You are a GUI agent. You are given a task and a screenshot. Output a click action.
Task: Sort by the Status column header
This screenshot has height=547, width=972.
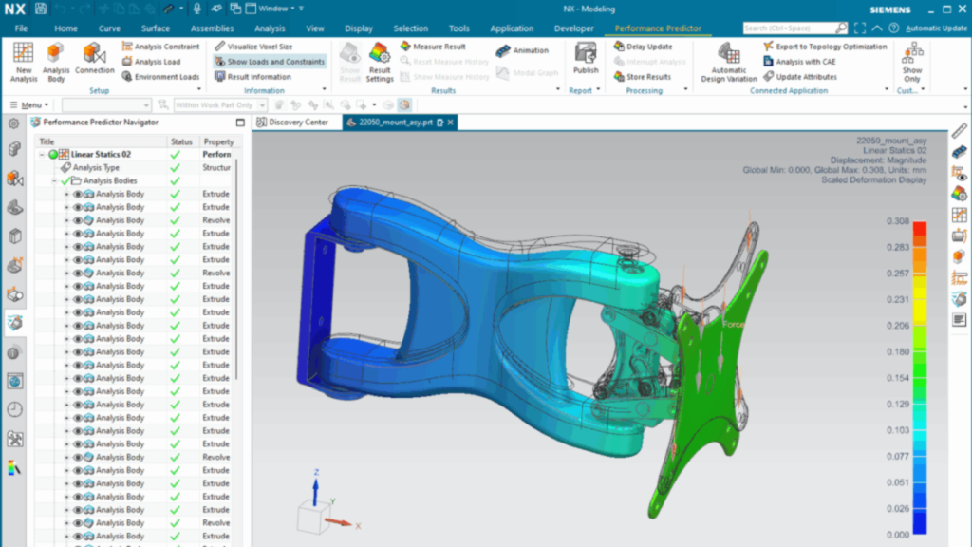(x=181, y=141)
